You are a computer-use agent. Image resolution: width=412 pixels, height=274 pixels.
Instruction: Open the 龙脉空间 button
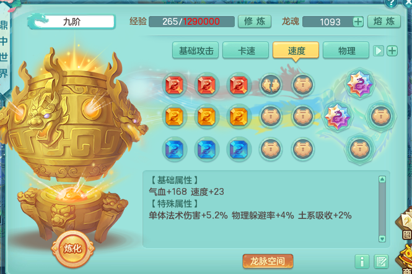click(268, 261)
